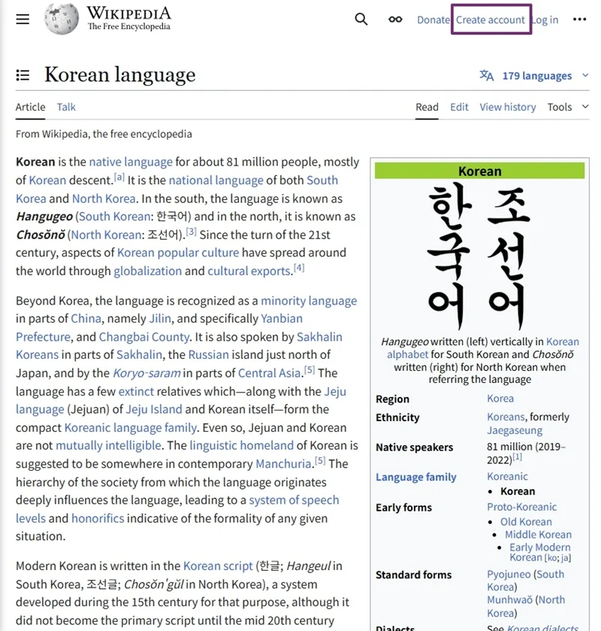Follow the Manchuria link
This screenshot has height=631, width=601.
283,464
